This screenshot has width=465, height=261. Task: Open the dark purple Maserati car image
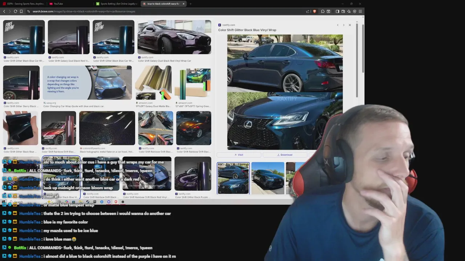point(174,37)
